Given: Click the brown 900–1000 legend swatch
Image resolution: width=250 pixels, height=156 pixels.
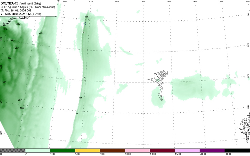Looking at the screenshot, I should 112,151.
